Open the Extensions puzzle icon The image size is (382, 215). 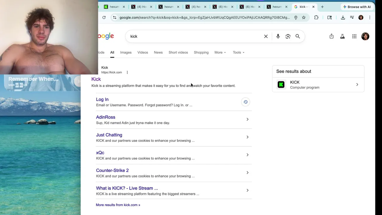[316, 18]
